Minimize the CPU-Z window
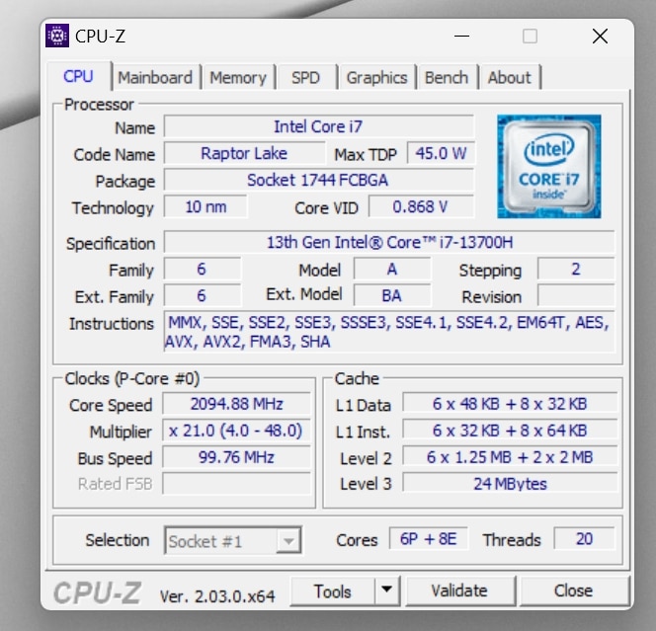Screen dimensions: 656x631 (x=461, y=37)
